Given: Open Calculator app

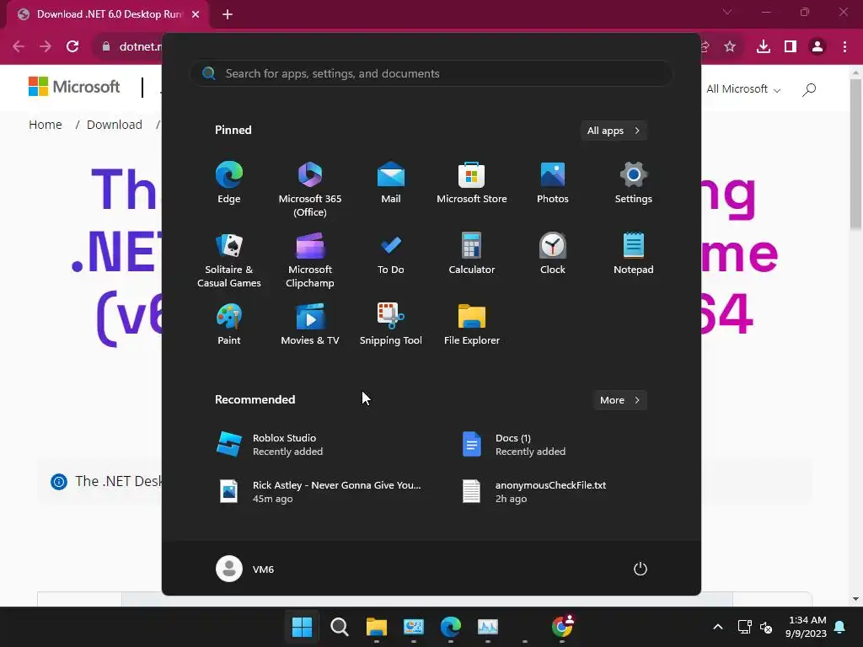Looking at the screenshot, I should point(472,254).
